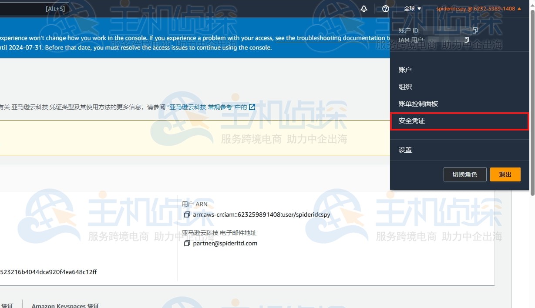
Task: Open the 账单控制面板 entry
Action: [418, 104]
